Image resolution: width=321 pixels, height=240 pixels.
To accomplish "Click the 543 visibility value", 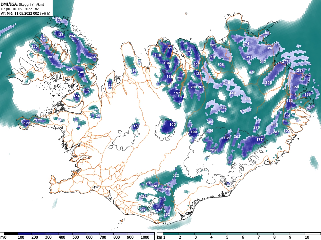I will click(x=263, y=61).
